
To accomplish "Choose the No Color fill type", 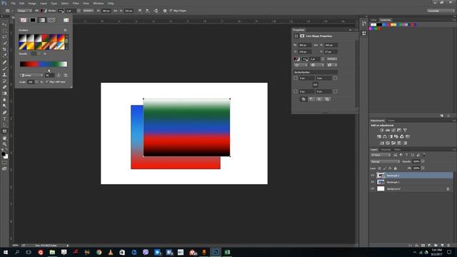I will [x=24, y=20].
